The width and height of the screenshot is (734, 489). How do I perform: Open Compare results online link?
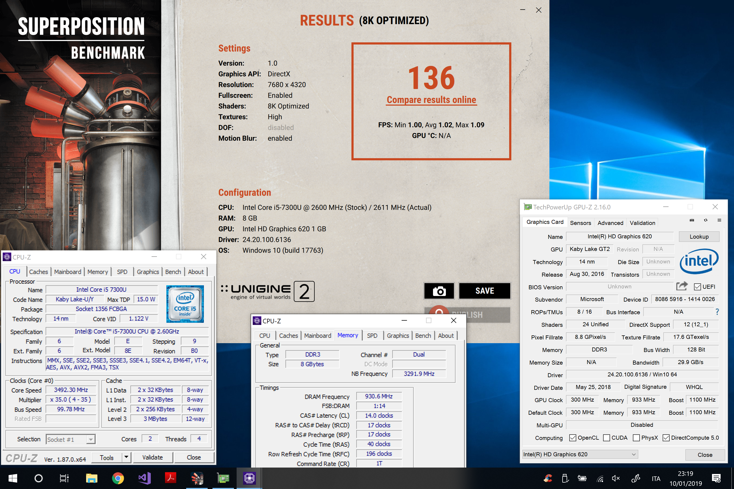[x=431, y=100]
